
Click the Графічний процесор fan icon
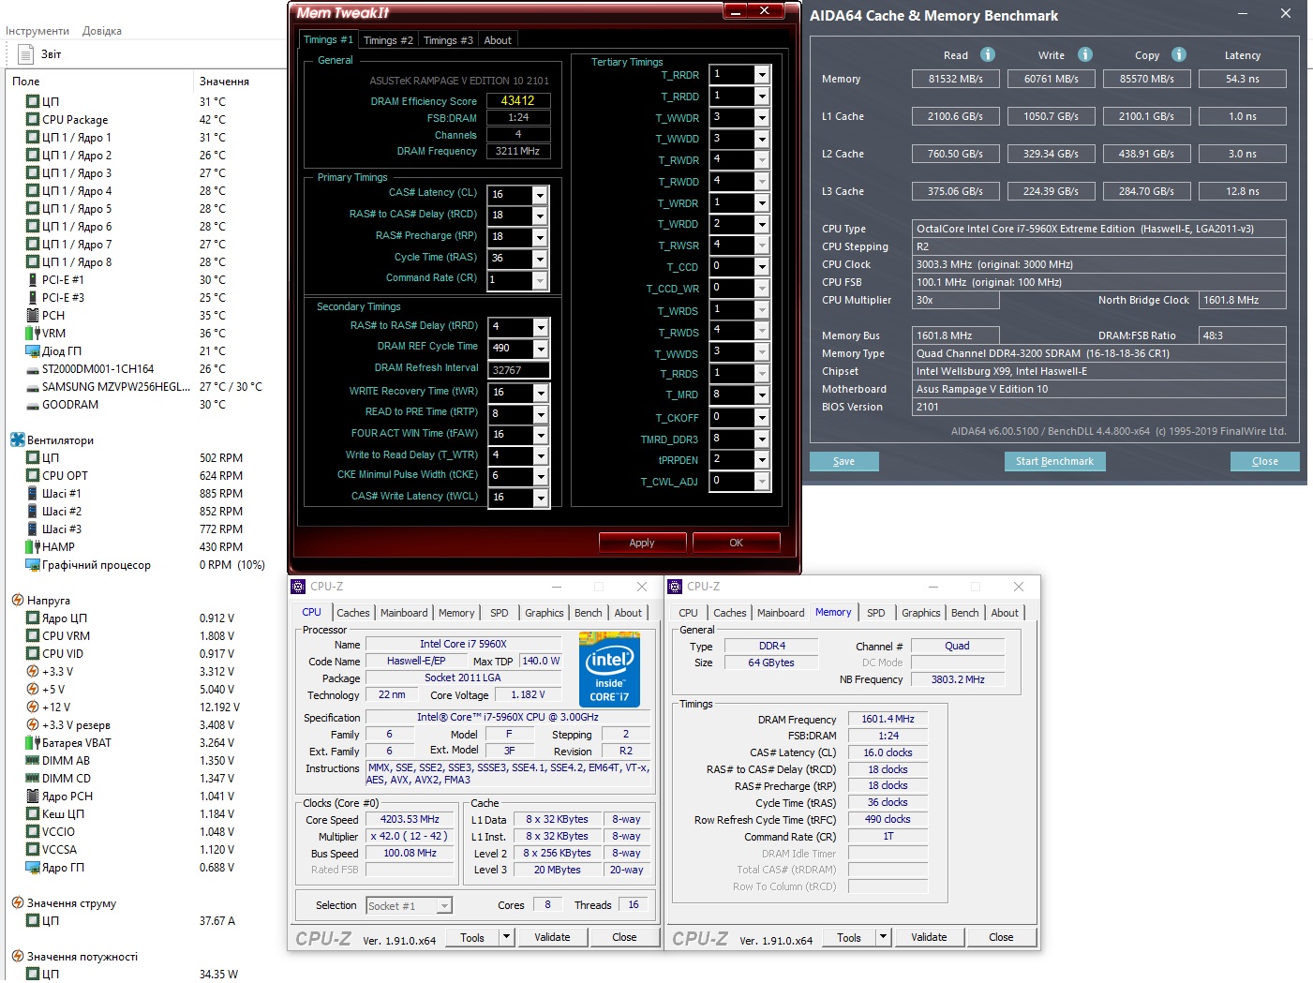[x=33, y=565]
